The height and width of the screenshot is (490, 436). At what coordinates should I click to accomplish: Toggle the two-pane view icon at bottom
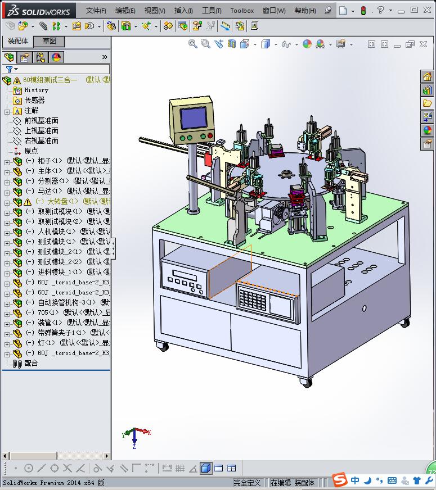(219, 468)
